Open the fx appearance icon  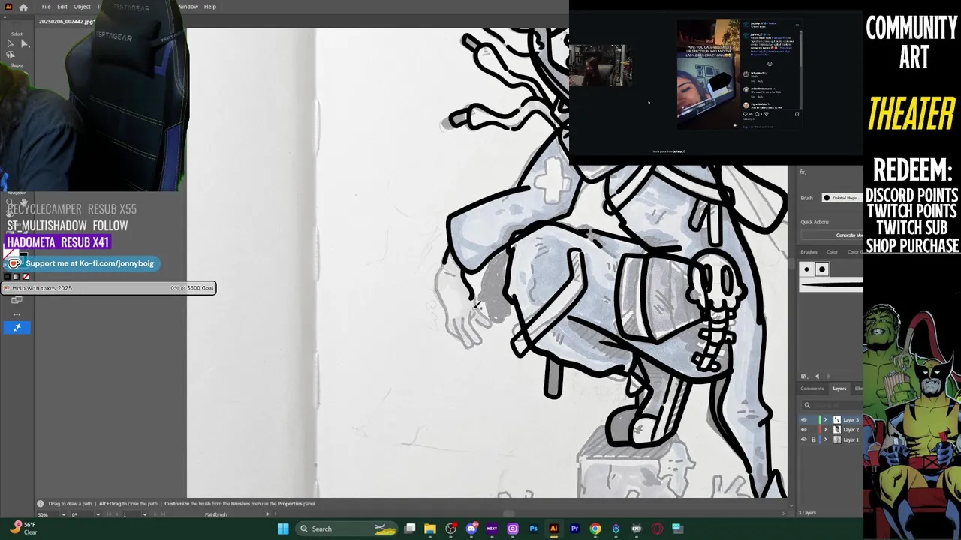pos(803,172)
